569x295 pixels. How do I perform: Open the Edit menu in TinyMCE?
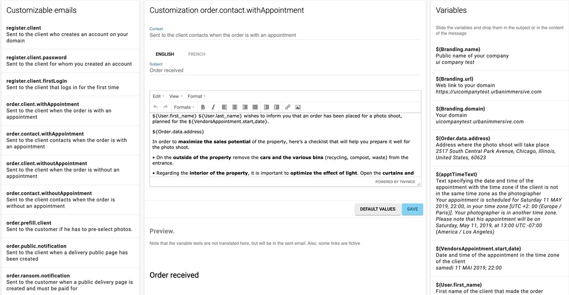pos(158,96)
